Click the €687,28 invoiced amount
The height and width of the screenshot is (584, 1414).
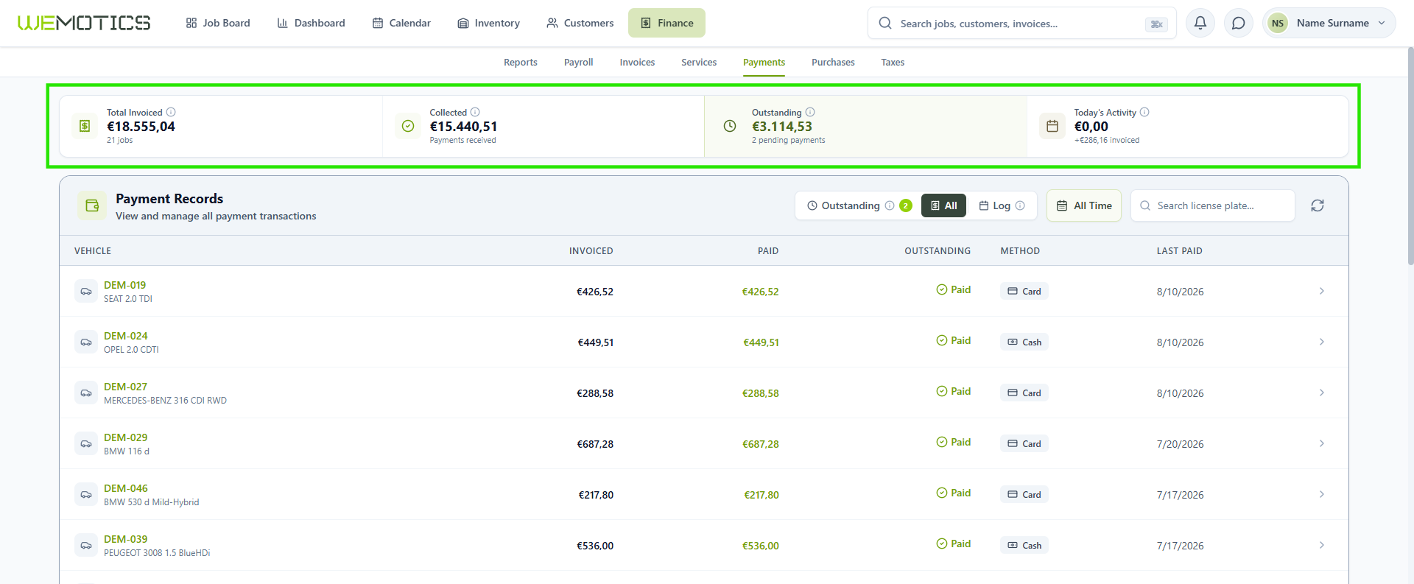pos(595,444)
